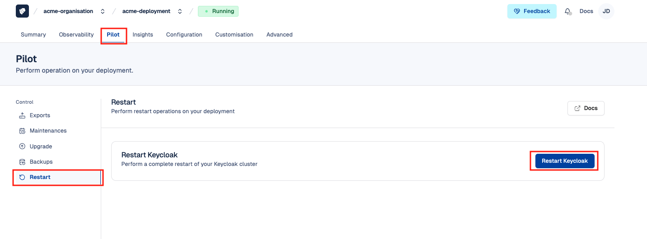Click the Exports upload icon
Viewport: 647px width, 239px height.
(22, 115)
